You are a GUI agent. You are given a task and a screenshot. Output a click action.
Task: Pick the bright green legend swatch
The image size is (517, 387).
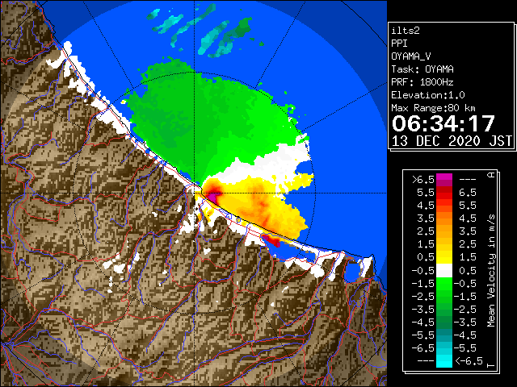tap(444, 284)
